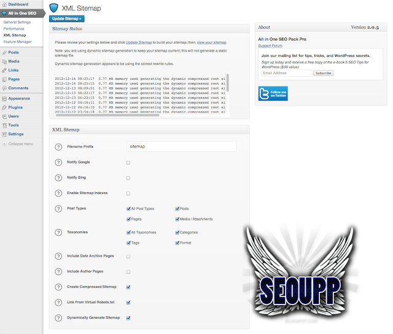The image size is (393, 334).
Task: Open the Support Forum link
Action: tap(270, 46)
